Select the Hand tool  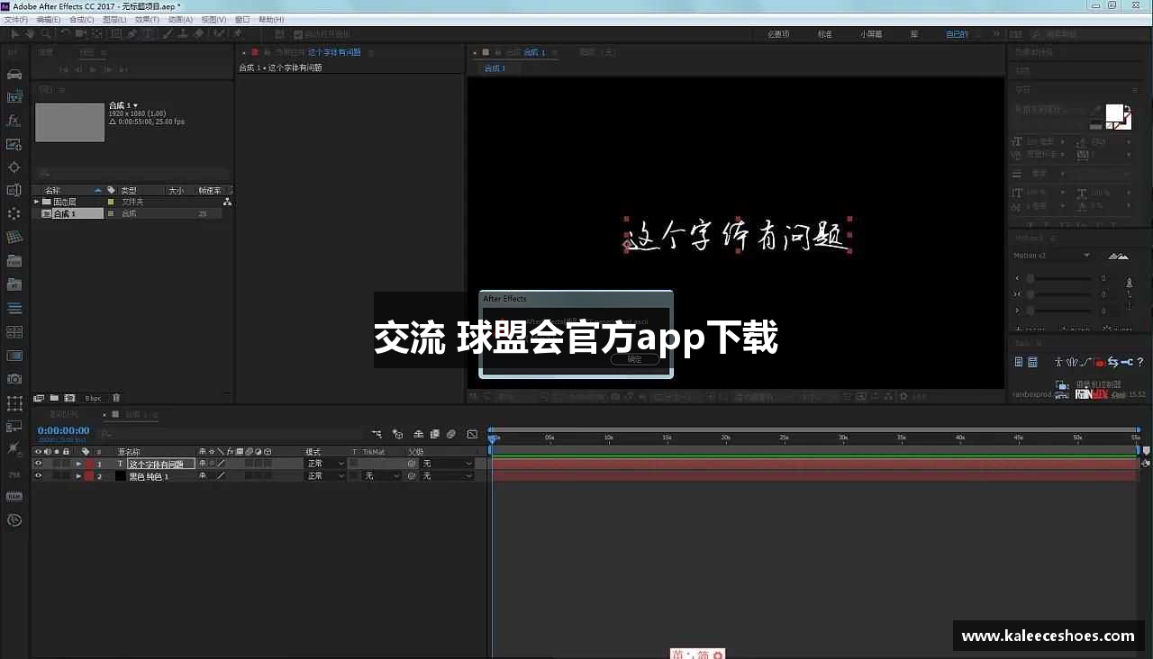tap(30, 34)
